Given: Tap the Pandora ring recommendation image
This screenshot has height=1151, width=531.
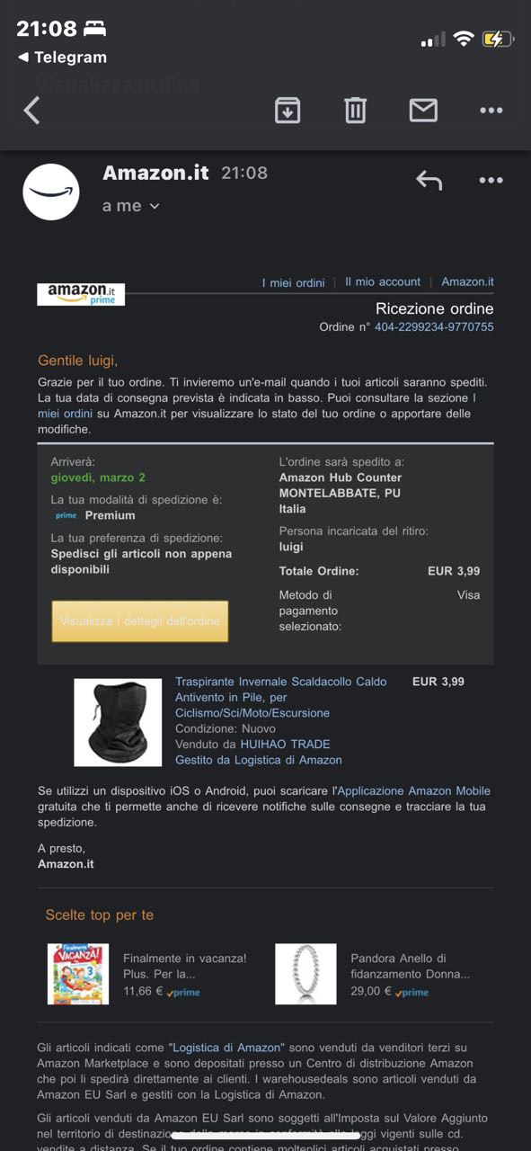Looking at the screenshot, I should pos(305,974).
